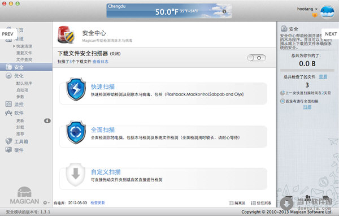Click the Chengdu weather widget
Screen dimensions: 339x216
[x=169, y=11]
